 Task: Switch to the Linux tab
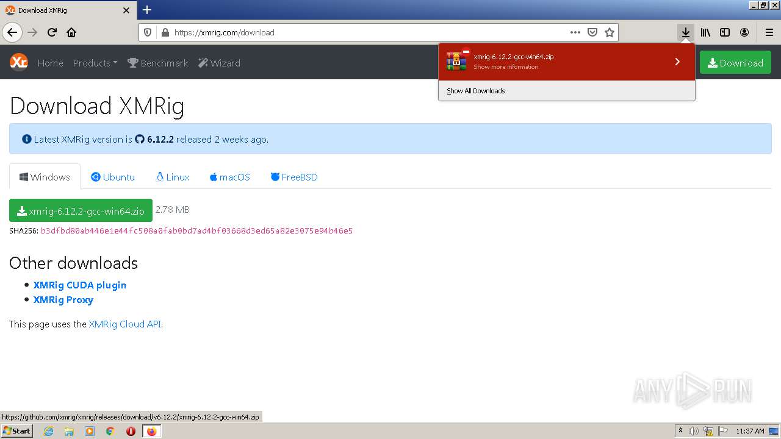pos(173,177)
